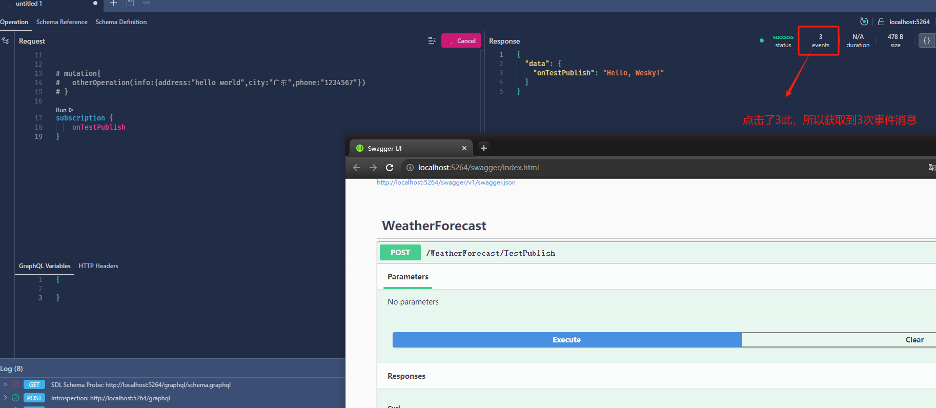Toggle the operation builder icon beside Request

[5, 40]
